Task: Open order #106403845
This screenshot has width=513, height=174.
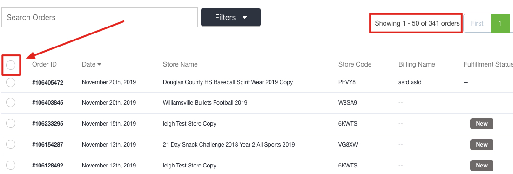Action: pyautogui.click(x=47, y=103)
